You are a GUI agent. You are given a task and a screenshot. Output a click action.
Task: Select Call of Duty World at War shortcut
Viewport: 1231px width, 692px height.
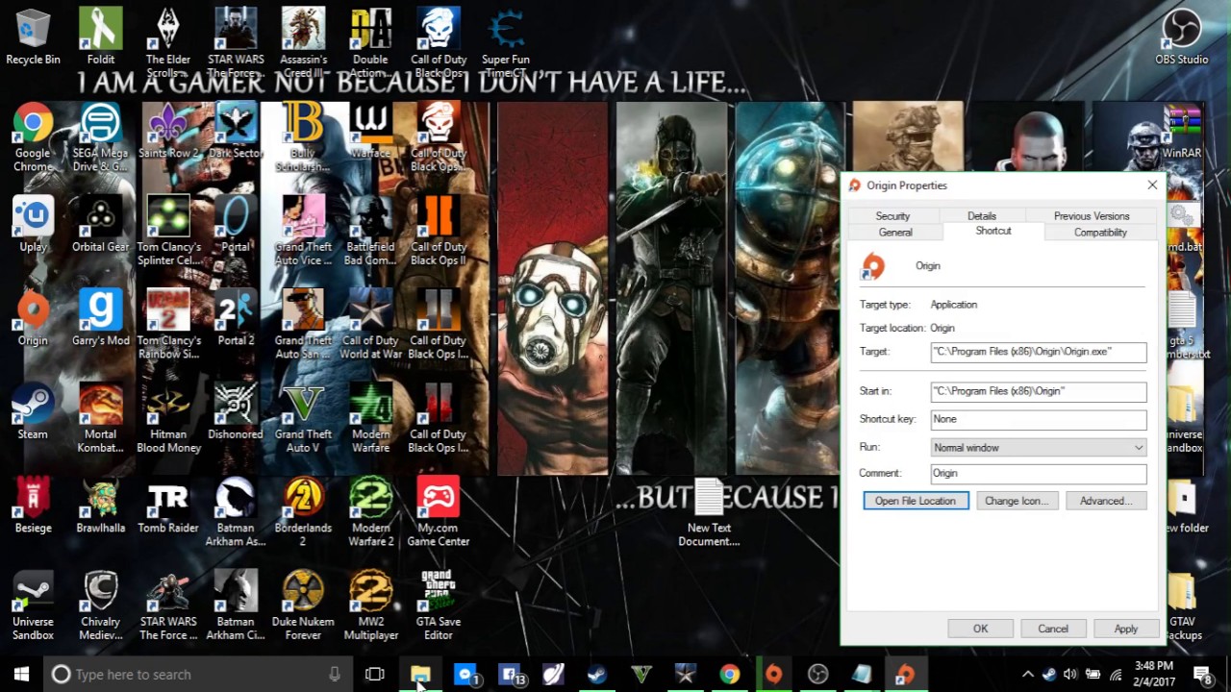click(x=370, y=325)
